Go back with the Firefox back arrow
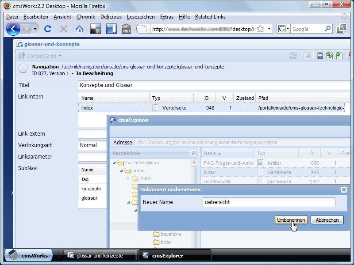 13,29
